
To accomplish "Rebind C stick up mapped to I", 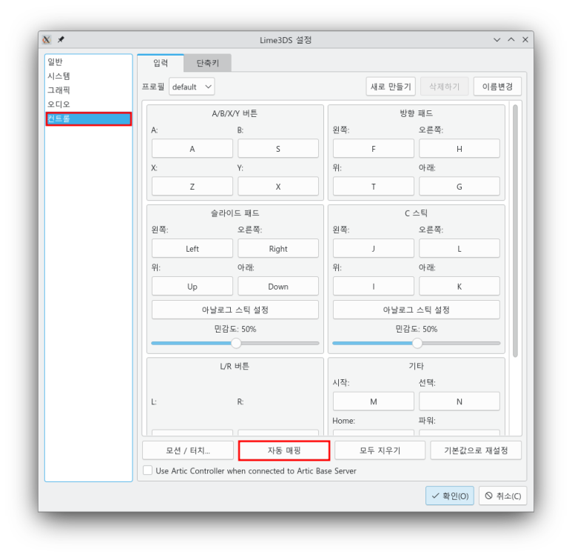I will tap(374, 287).
